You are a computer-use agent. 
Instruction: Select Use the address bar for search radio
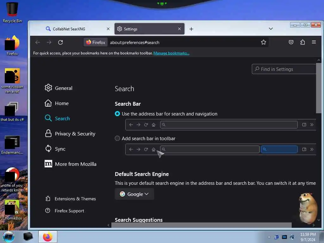pos(117,114)
